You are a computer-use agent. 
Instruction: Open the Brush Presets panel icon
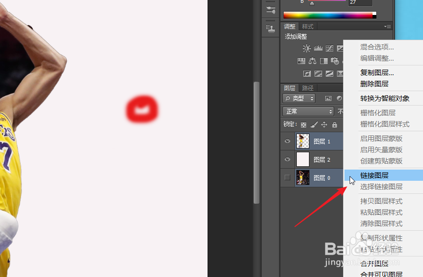[x=271, y=10]
